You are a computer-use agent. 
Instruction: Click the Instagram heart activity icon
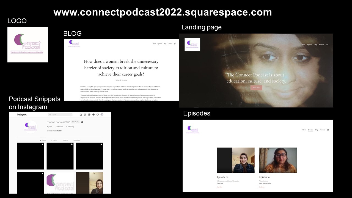point(98,115)
